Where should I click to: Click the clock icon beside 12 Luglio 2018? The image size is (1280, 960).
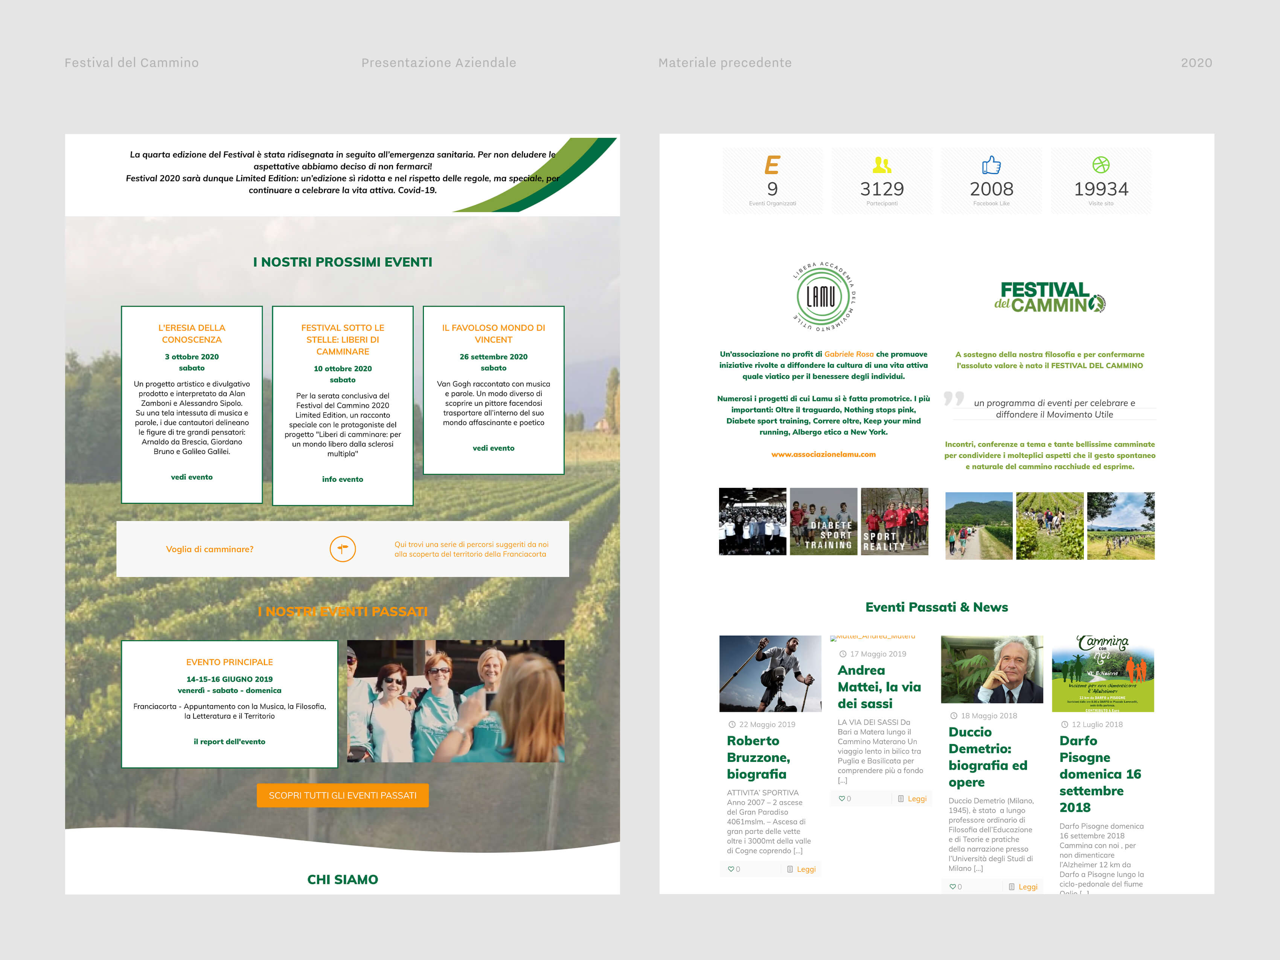click(x=1064, y=724)
